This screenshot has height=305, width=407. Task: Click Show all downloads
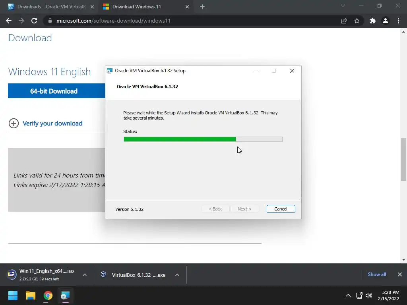377,274
